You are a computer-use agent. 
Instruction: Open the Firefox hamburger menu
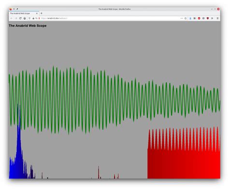click(217, 18)
